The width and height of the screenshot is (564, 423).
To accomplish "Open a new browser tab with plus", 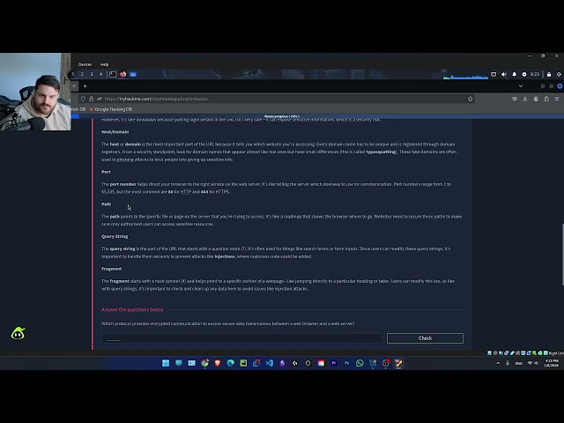I will 85,86.
